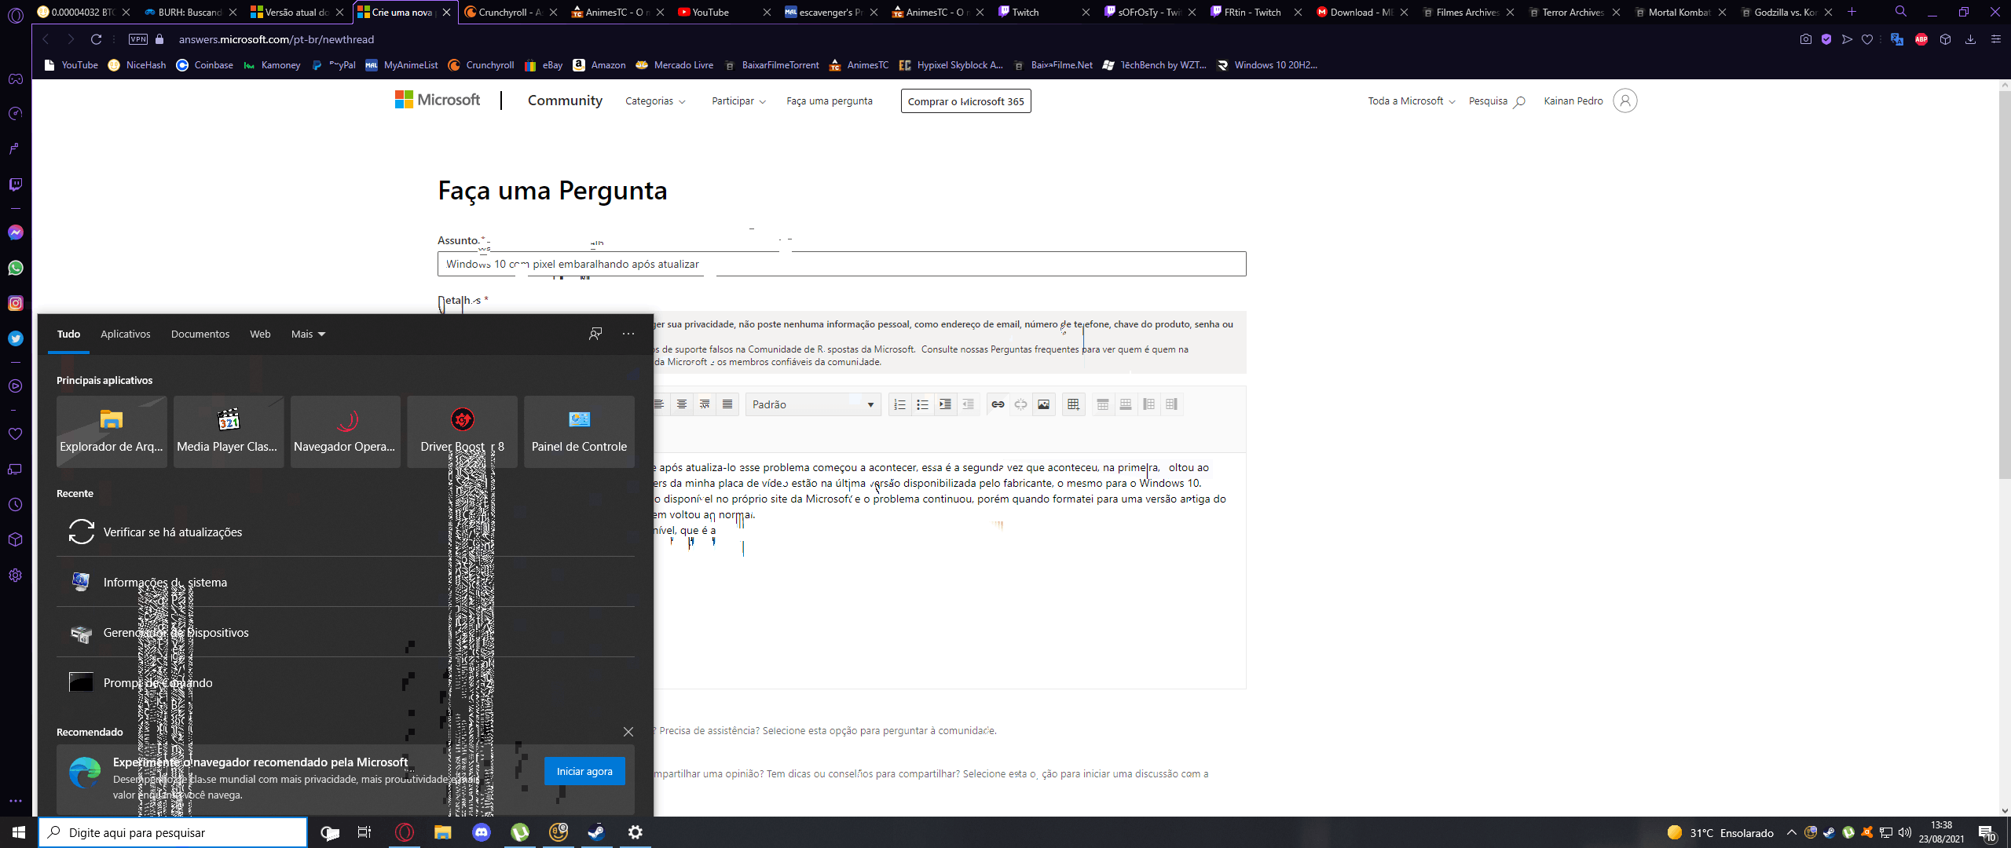2011x848 pixels.
Task: Switch to the Web search tab
Action: click(260, 334)
